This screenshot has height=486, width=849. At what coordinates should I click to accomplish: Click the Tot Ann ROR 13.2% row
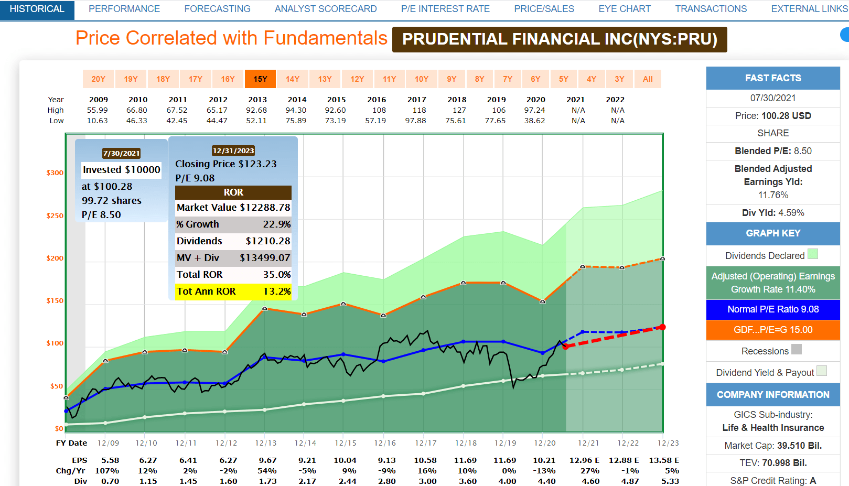coord(233,291)
